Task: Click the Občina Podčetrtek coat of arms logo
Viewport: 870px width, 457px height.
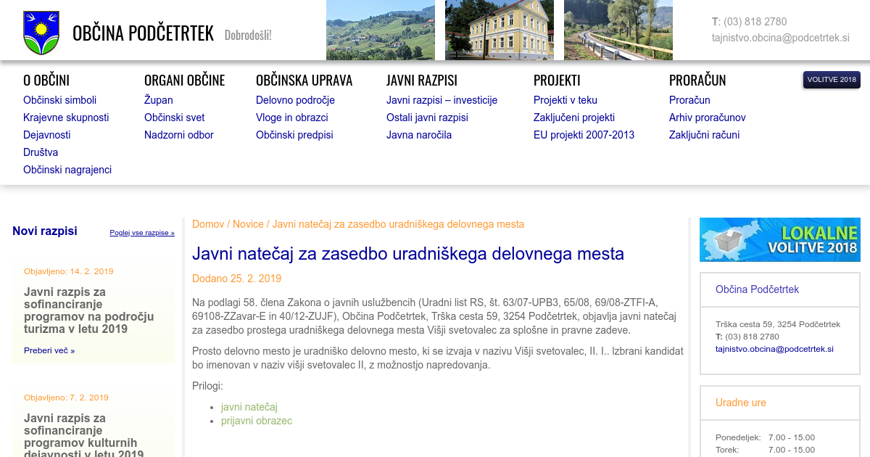Action: coord(41,33)
